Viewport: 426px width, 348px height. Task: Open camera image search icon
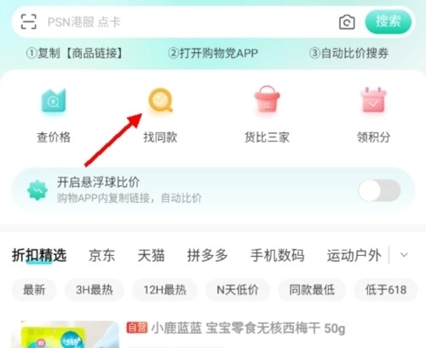[347, 22]
